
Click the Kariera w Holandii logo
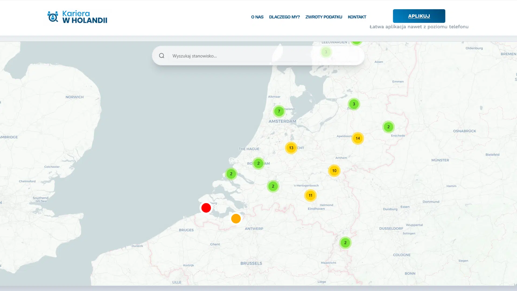77,17
